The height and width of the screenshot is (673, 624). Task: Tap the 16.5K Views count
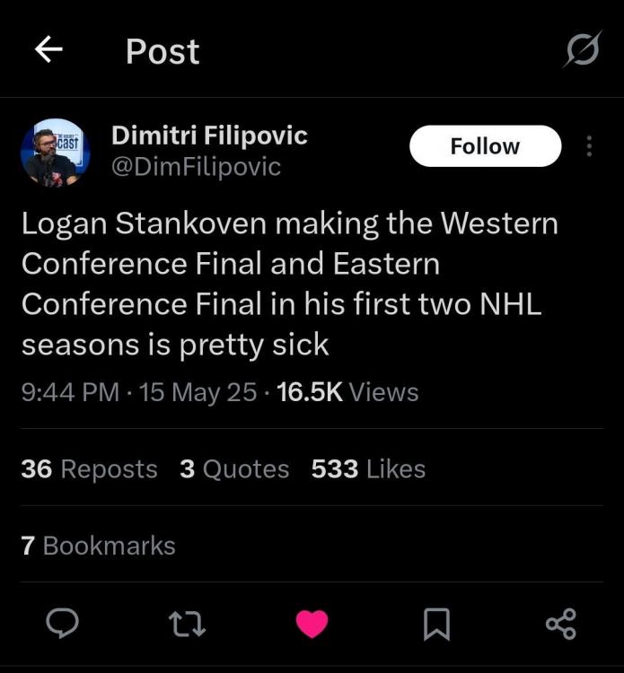click(x=348, y=392)
